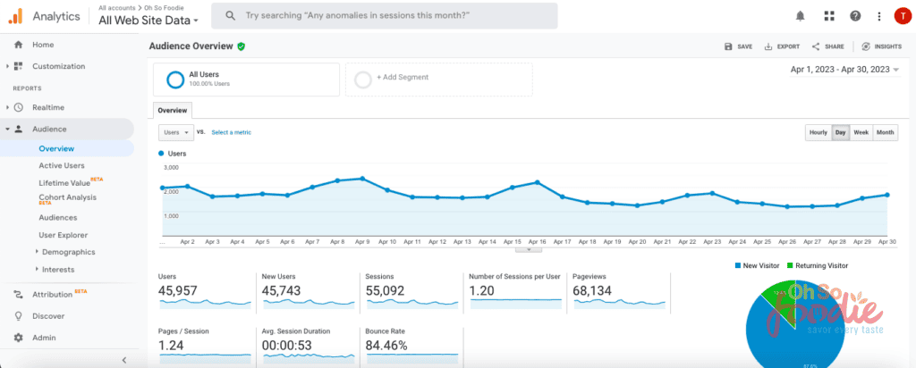The image size is (916, 368).
Task: Click the Home house icon
Action: (18, 45)
